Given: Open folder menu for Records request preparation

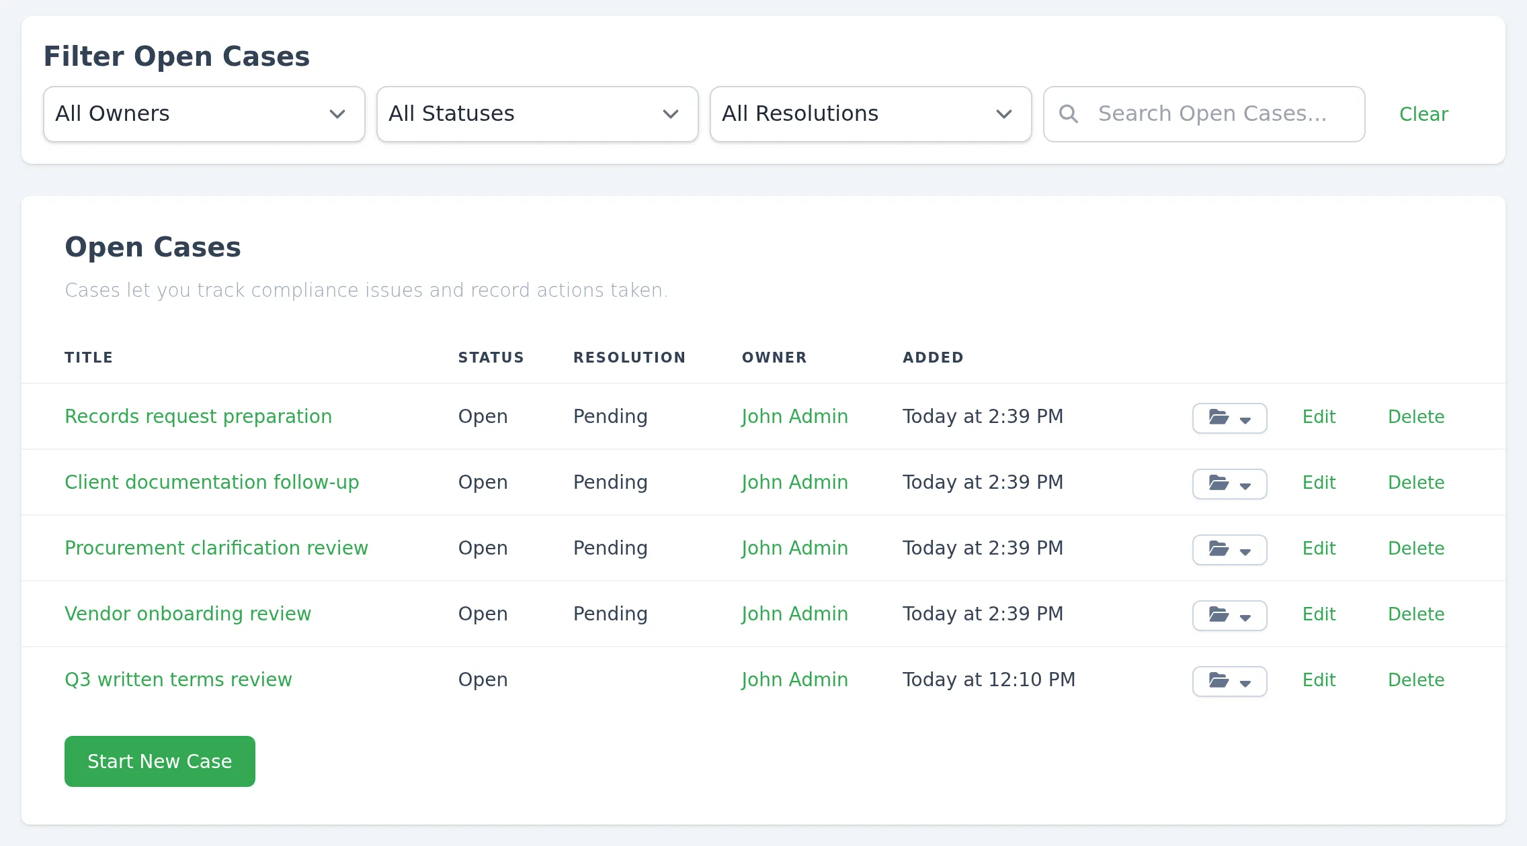Looking at the screenshot, I should tap(1229, 418).
